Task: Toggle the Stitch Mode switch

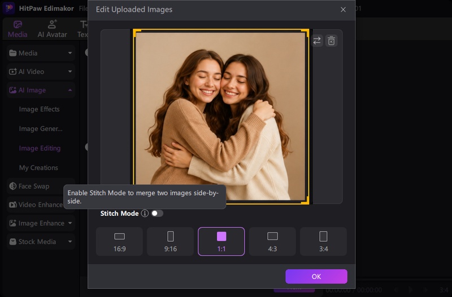Action: pyautogui.click(x=157, y=214)
